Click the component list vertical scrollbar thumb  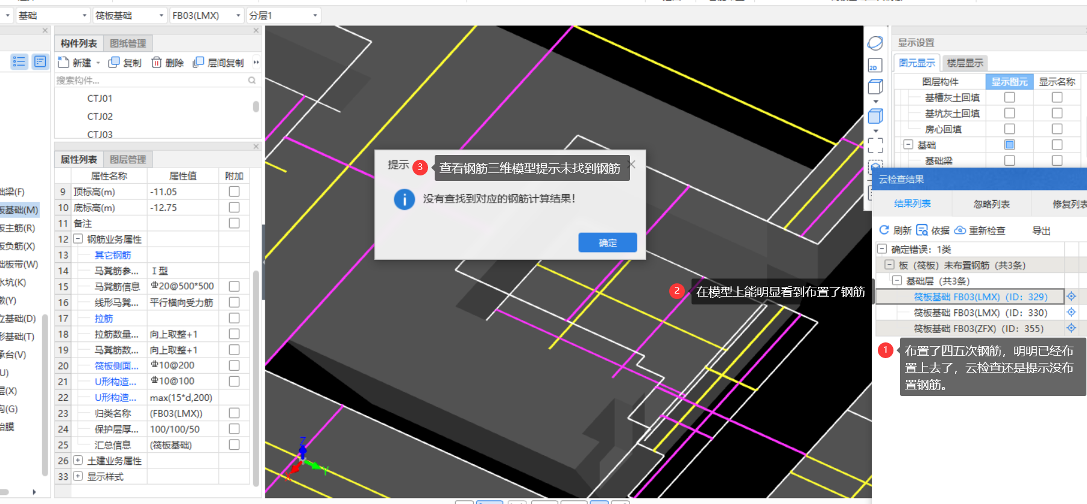point(256,107)
